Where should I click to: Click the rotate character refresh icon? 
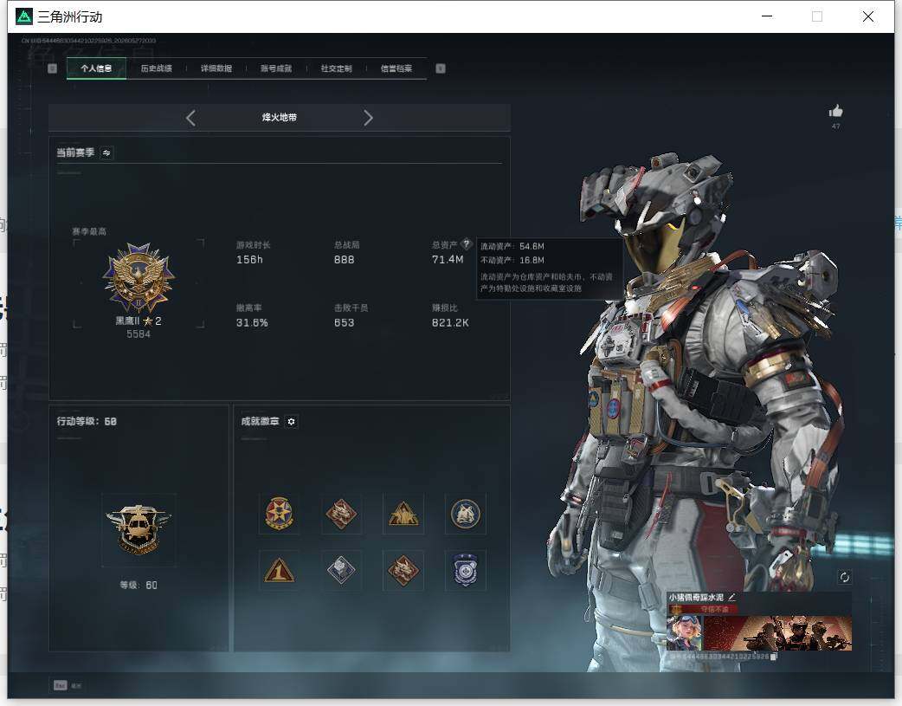[x=845, y=577]
